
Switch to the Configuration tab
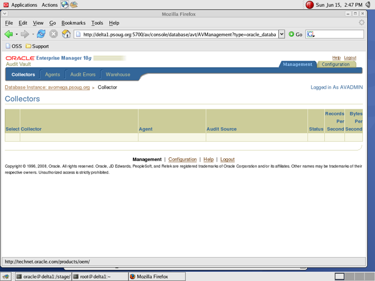pyautogui.click(x=335, y=64)
